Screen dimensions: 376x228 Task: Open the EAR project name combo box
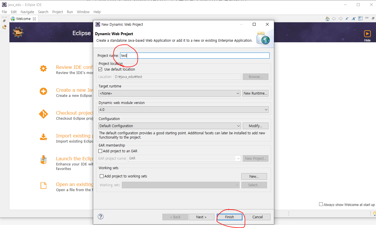184,158
